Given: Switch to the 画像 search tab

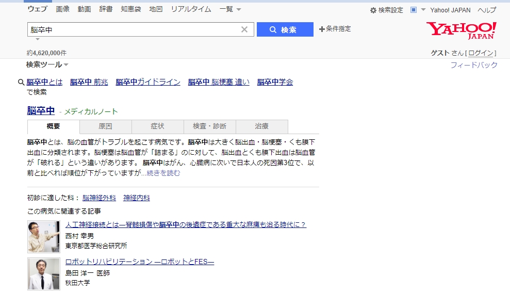Looking at the screenshot, I should [x=62, y=9].
